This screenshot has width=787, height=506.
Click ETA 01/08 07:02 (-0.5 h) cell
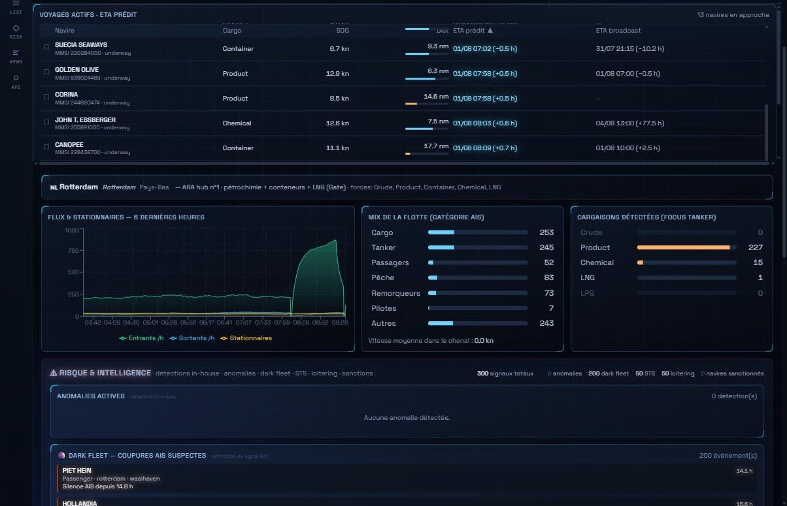[x=485, y=49]
